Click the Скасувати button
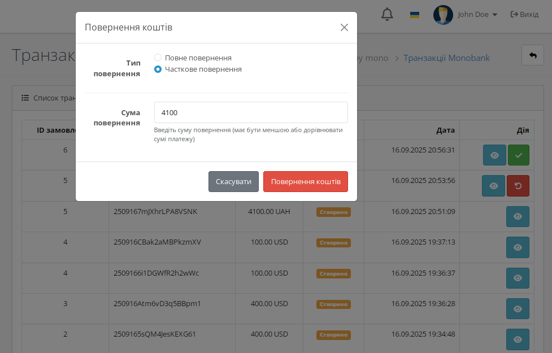Screen dimensions: 552x353 click(233, 182)
